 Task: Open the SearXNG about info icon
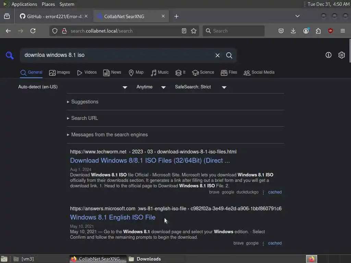pyautogui.click(x=328, y=55)
